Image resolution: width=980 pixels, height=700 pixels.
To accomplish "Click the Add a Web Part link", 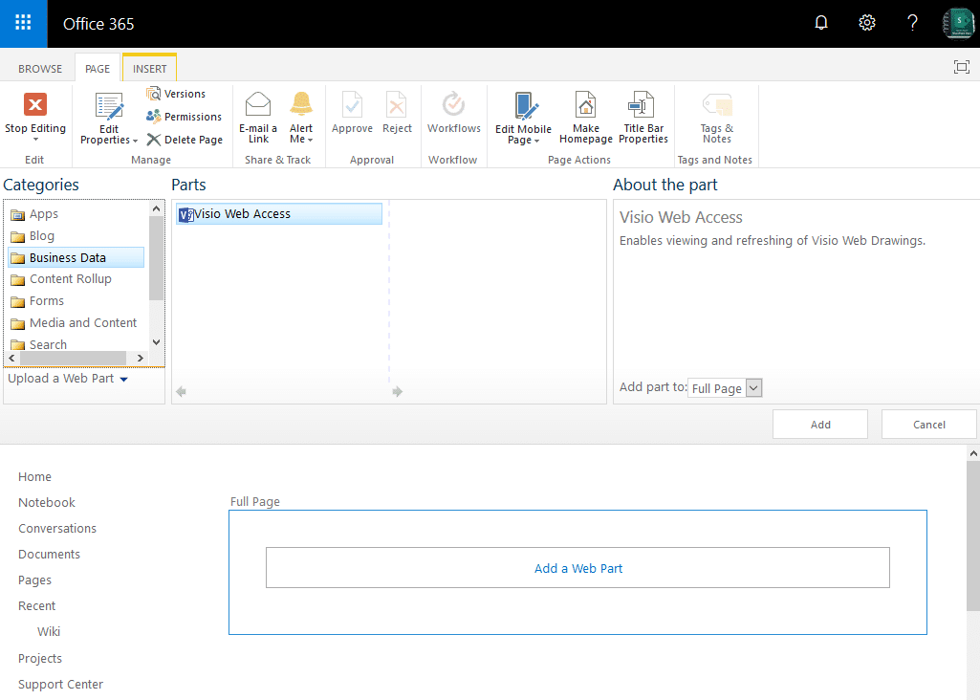I will 578,568.
